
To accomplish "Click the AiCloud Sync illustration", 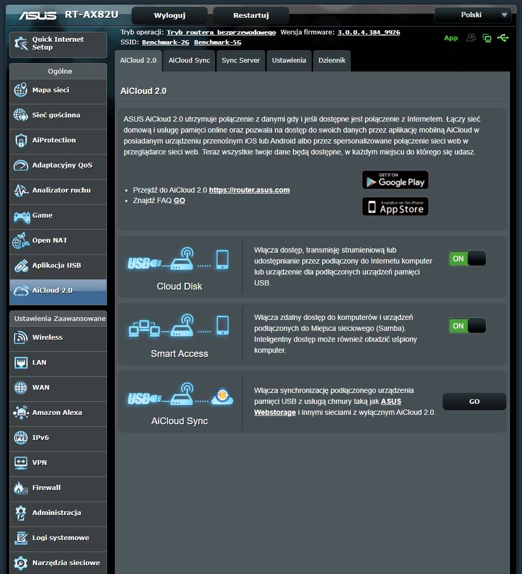I will [180, 394].
